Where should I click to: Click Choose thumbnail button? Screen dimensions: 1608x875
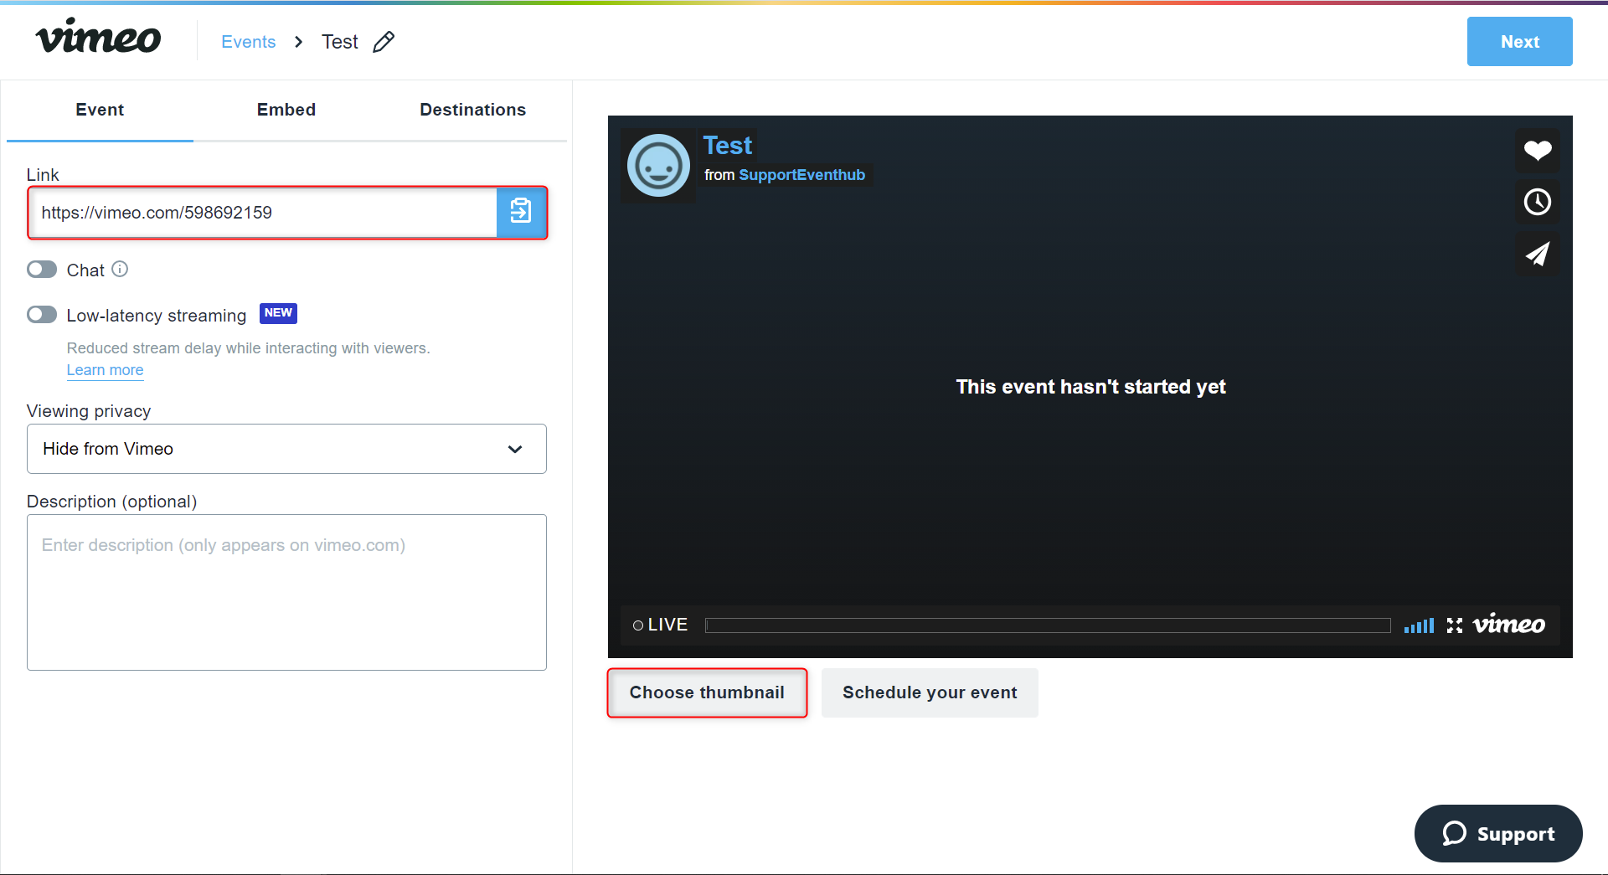point(707,692)
